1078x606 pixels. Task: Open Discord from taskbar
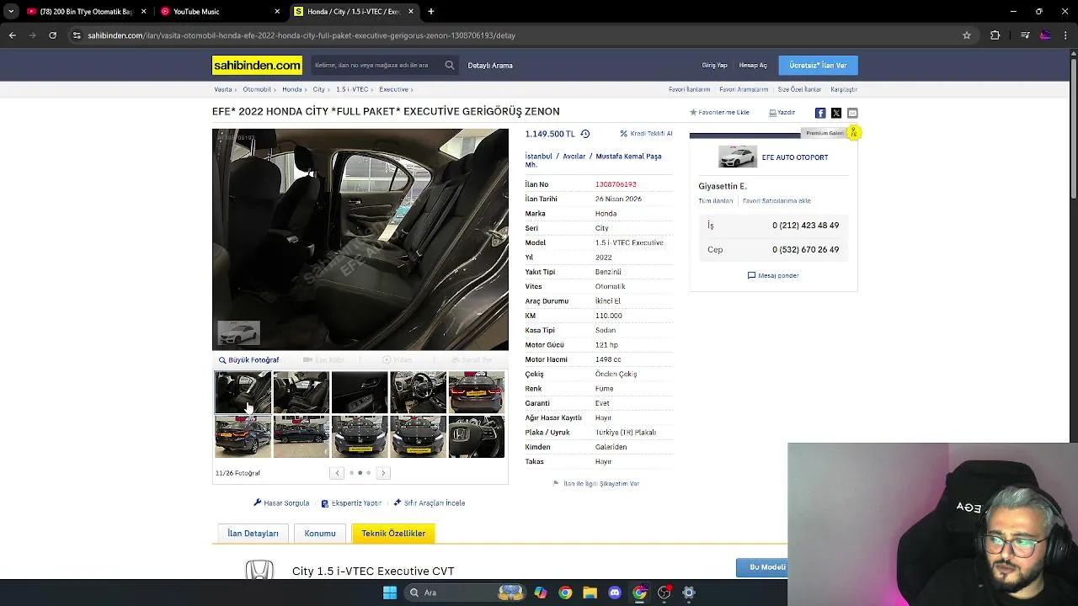pyautogui.click(x=615, y=593)
